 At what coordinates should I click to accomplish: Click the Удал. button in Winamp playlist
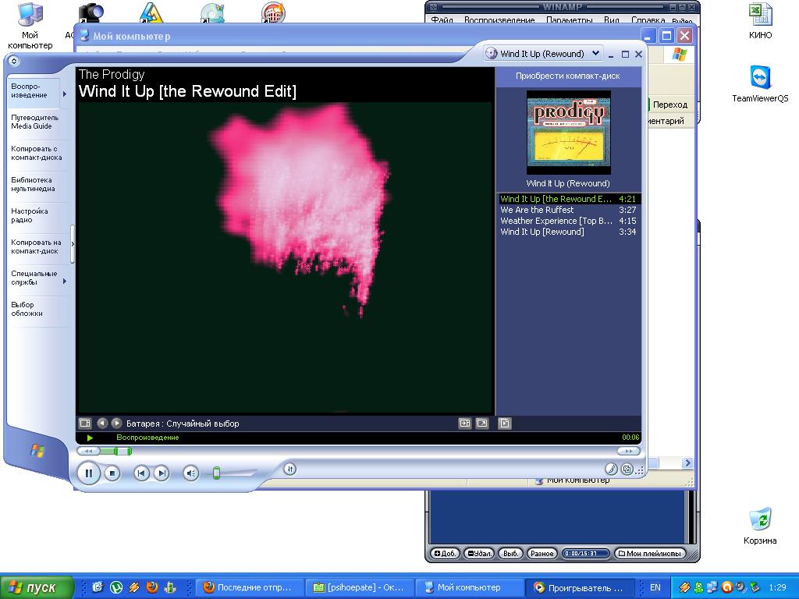pyautogui.click(x=479, y=553)
